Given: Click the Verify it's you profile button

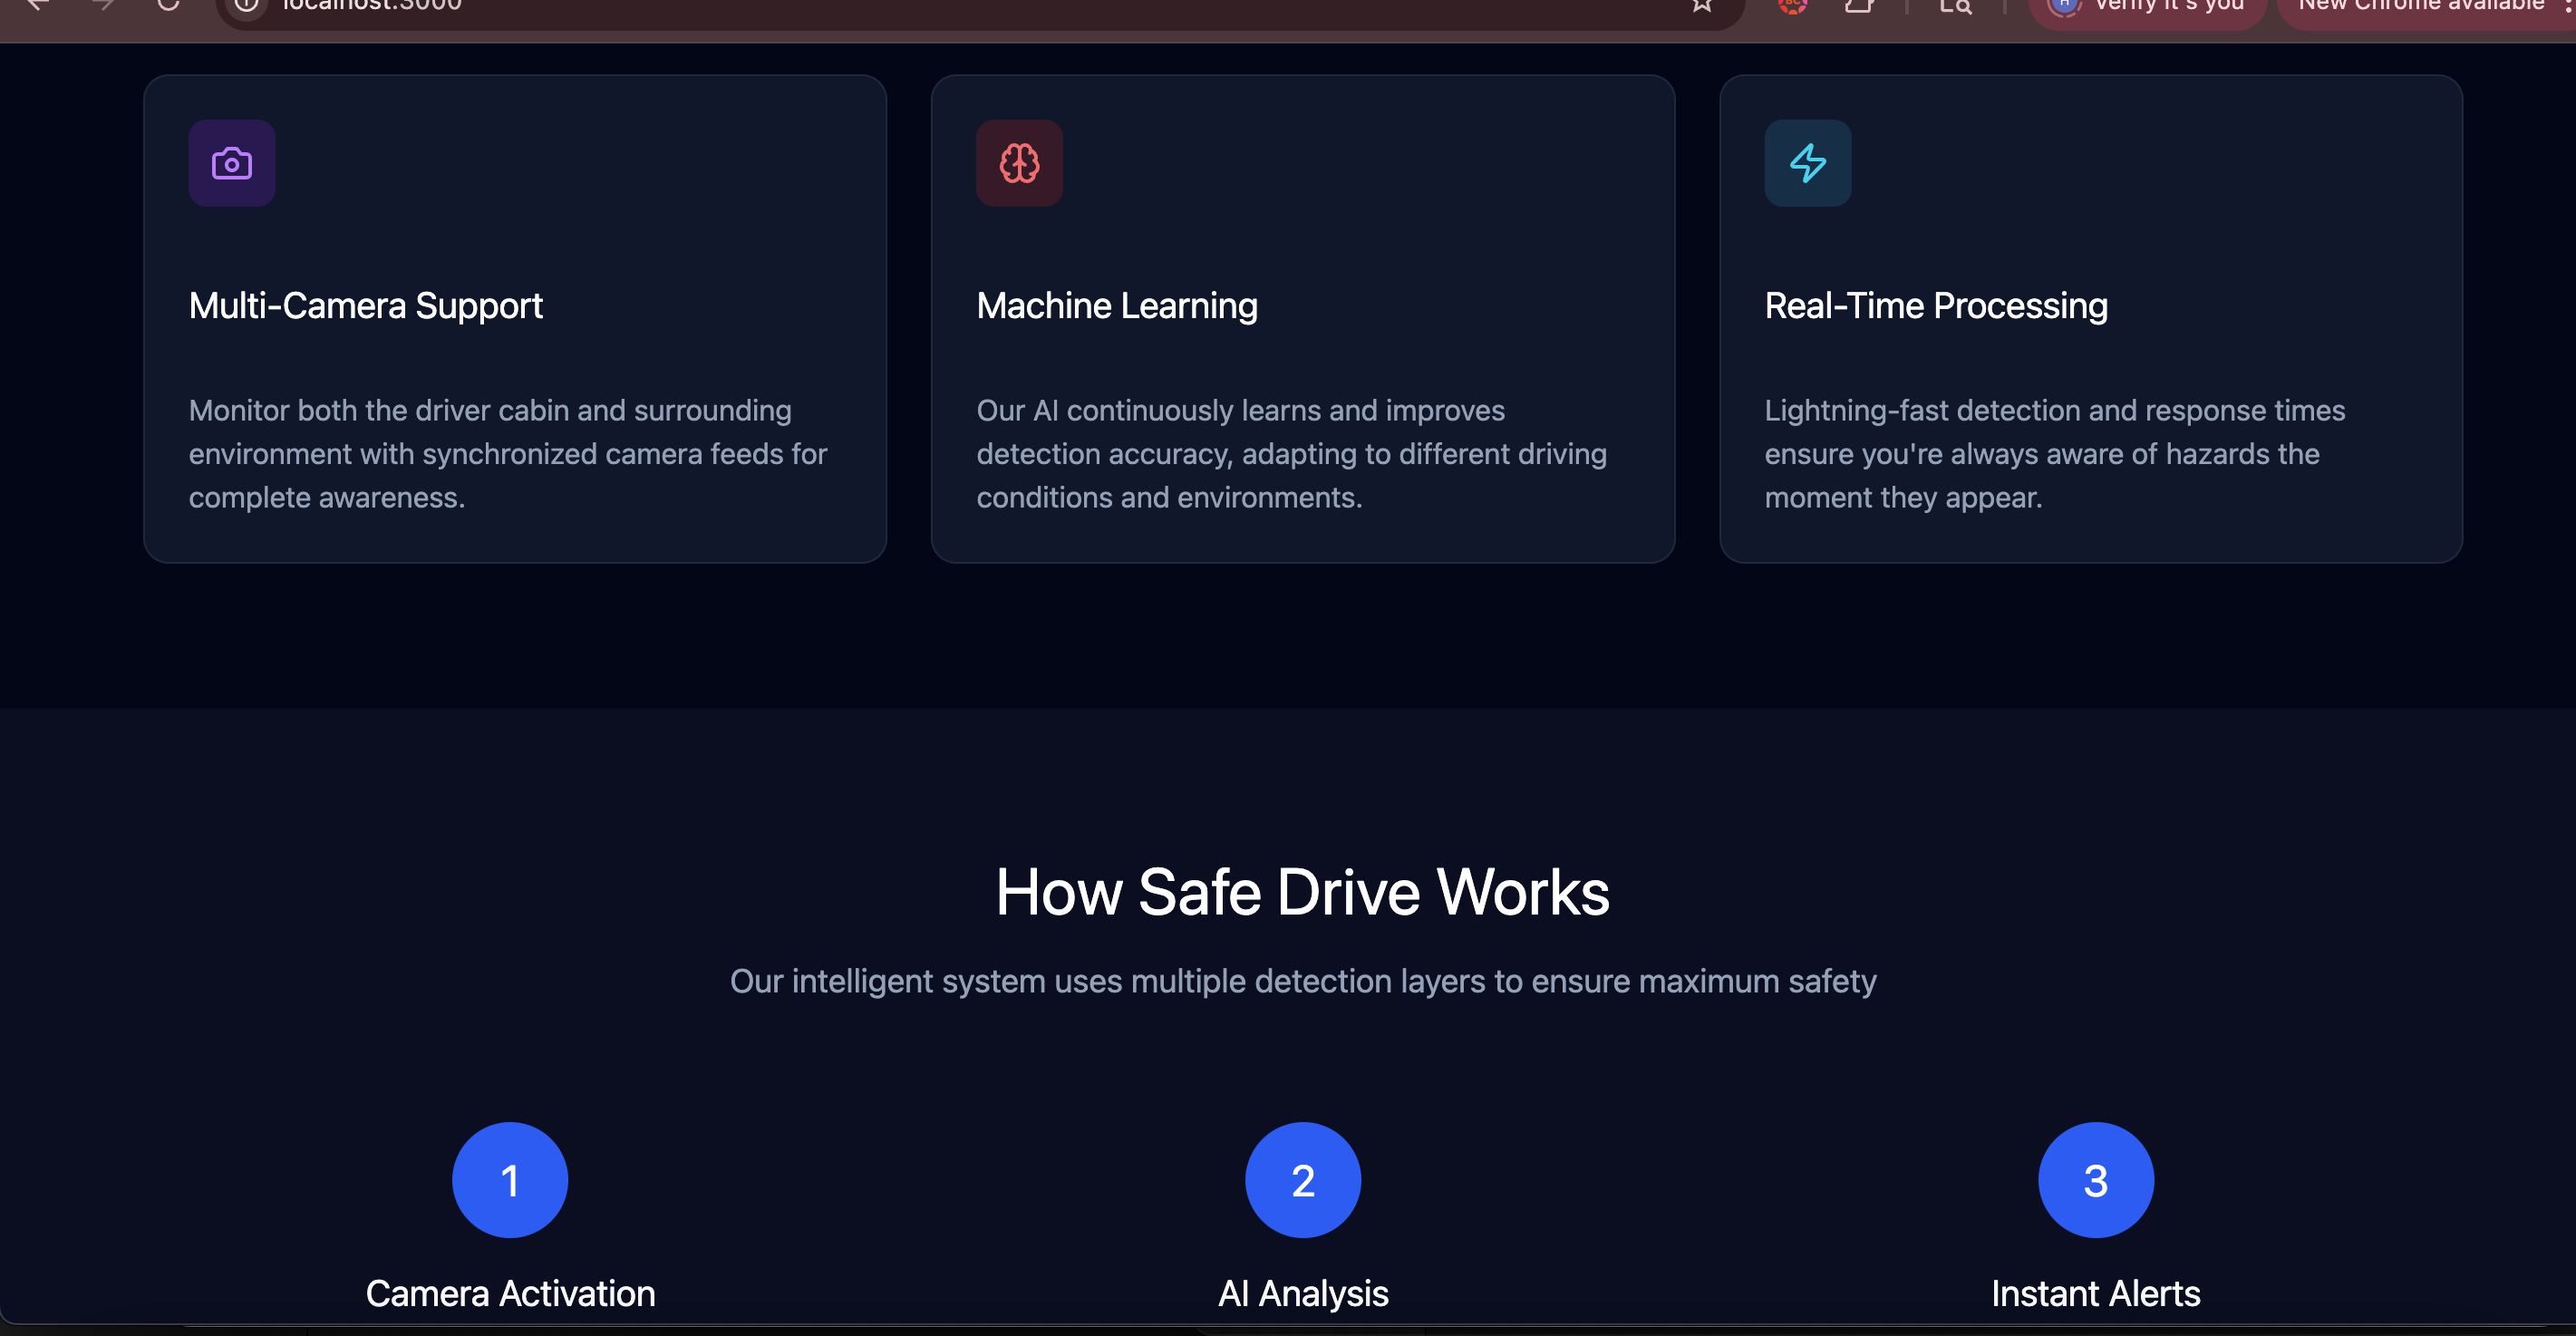Looking at the screenshot, I should (2146, 8).
